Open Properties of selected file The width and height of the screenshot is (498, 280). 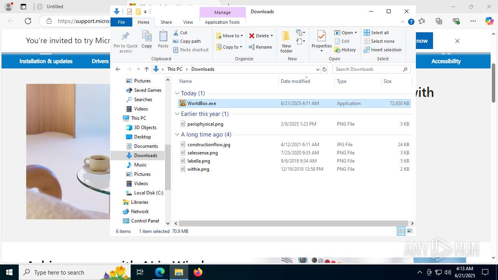pyautogui.click(x=321, y=42)
